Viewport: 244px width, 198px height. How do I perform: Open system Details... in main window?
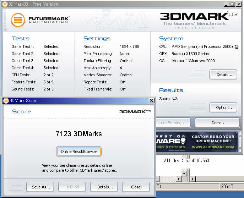pos(223,75)
